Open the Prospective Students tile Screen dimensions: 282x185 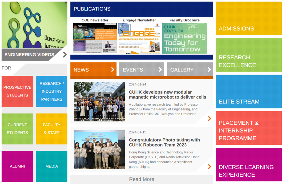tap(17, 91)
